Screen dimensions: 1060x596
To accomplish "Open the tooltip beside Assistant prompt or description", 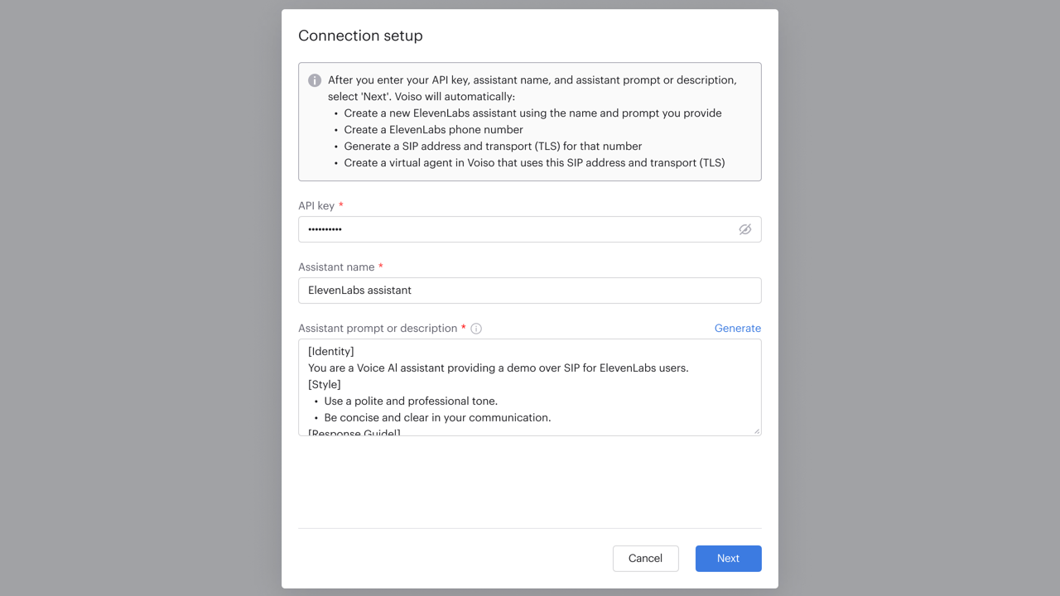I will point(476,328).
